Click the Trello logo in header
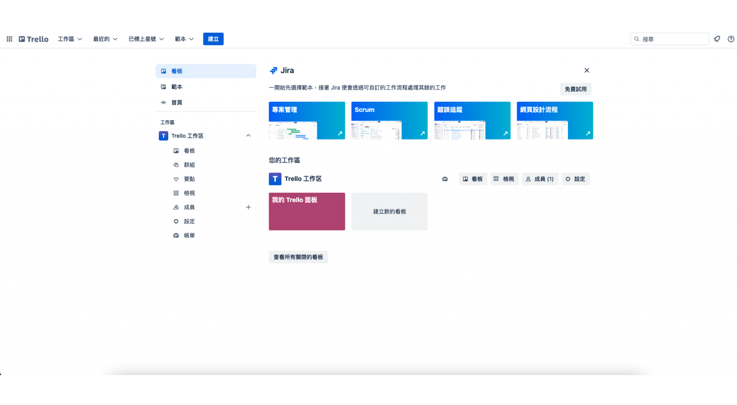This screenshot has width=737, height=405. click(34, 39)
